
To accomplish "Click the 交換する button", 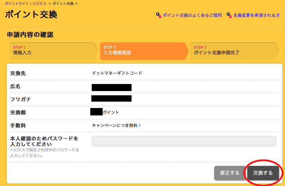I will click(263, 173).
